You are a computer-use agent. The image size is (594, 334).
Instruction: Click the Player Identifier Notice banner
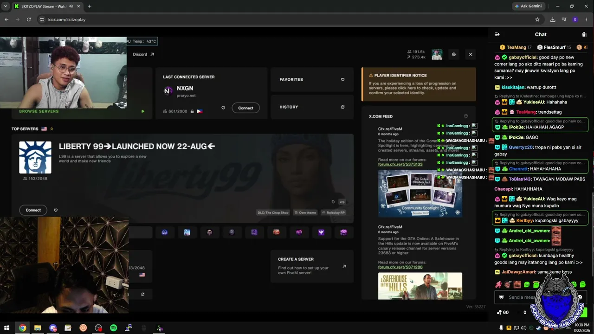tap(419, 84)
